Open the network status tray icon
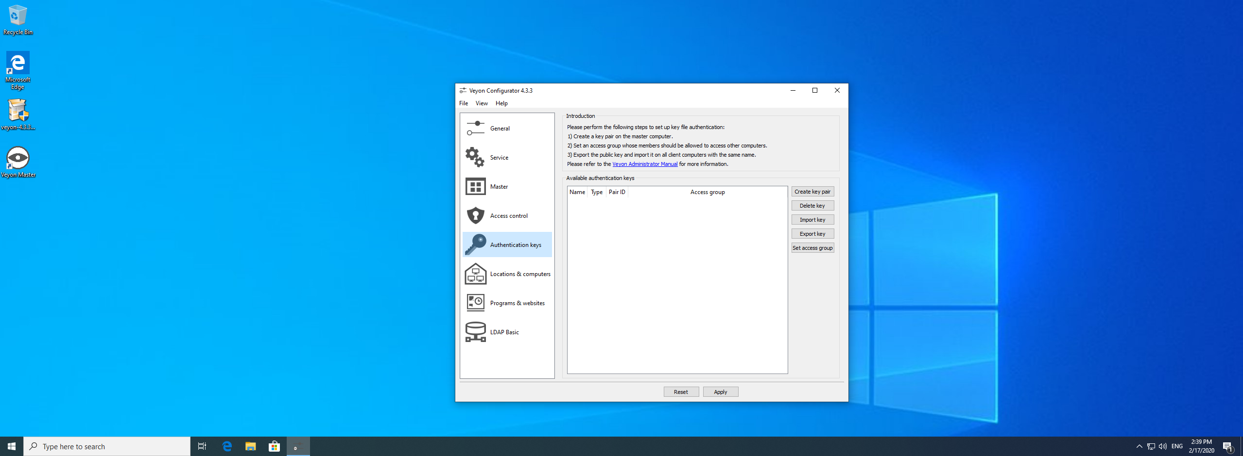This screenshot has width=1243, height=456. point(1151,446)
